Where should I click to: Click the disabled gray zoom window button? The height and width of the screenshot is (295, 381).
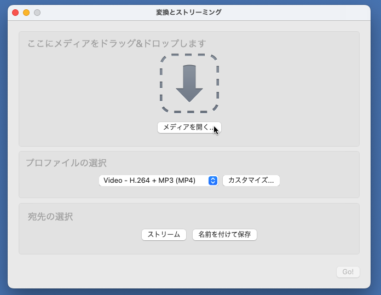tap(37, 13)
